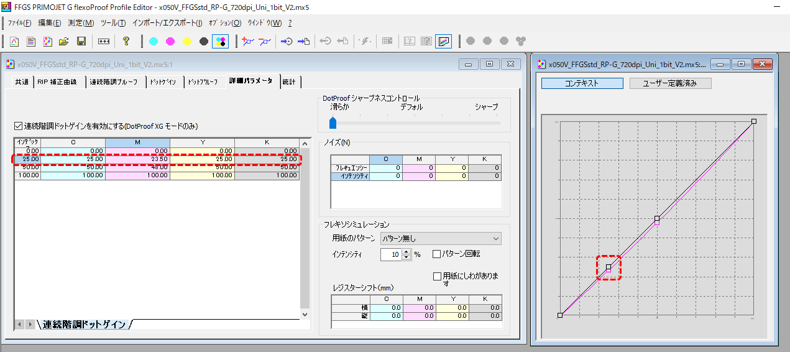
Task: Select the middle 50% curve control point
Action: pos(657,218)
